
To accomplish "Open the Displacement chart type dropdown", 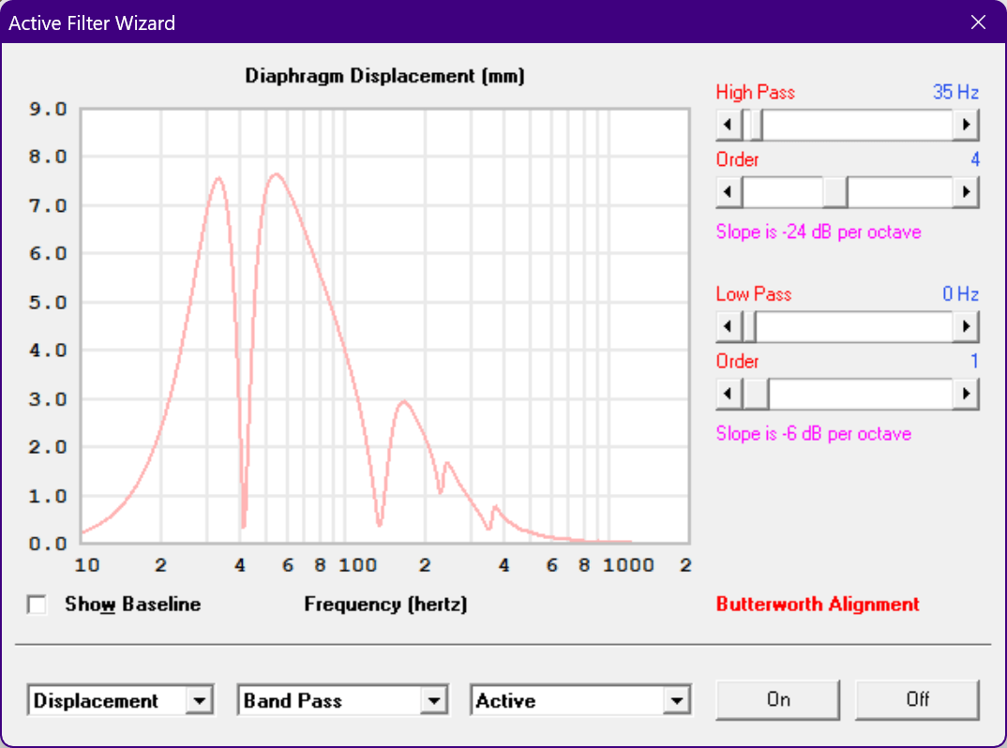I will point(200,700).
